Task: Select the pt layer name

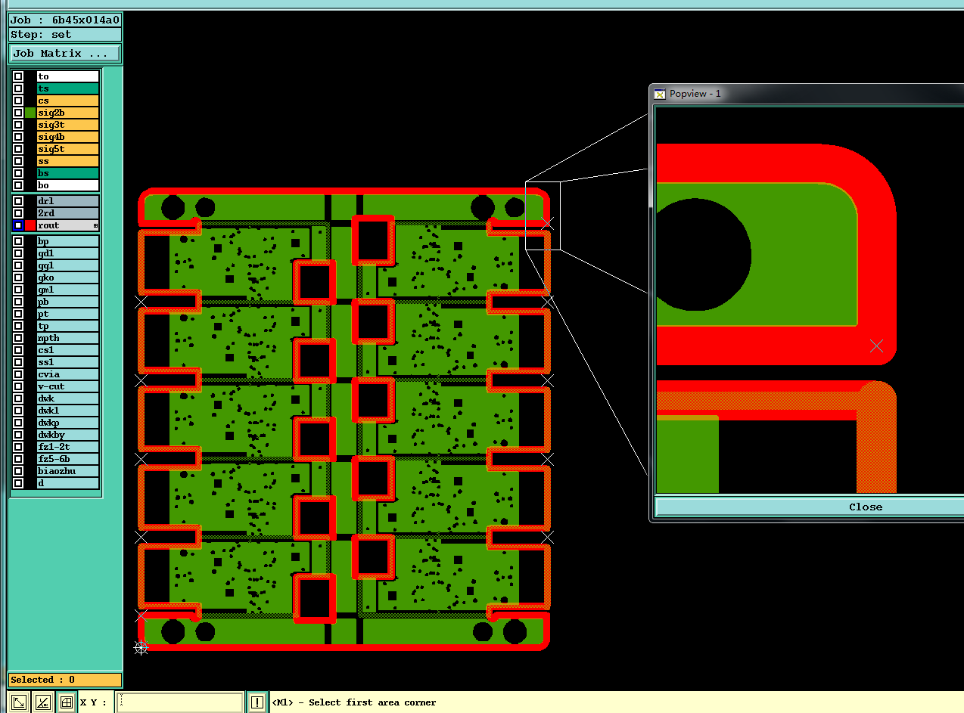Action: point(68,314)
